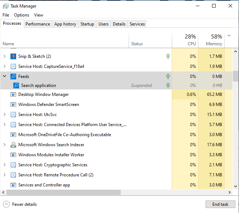This screenshot has width=239, height=213.
Task: Open the File menu
Action: [x=6, y=15]
